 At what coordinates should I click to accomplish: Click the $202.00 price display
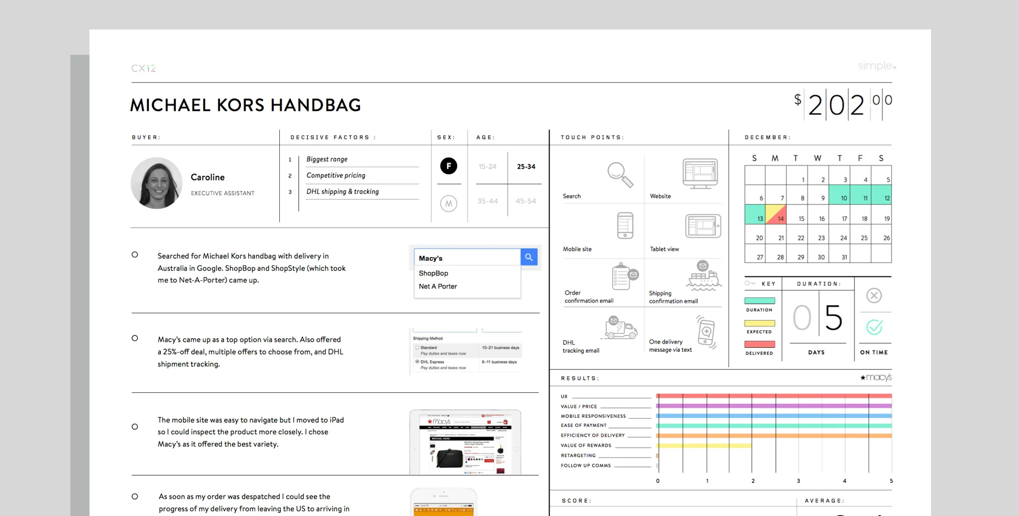843,105
